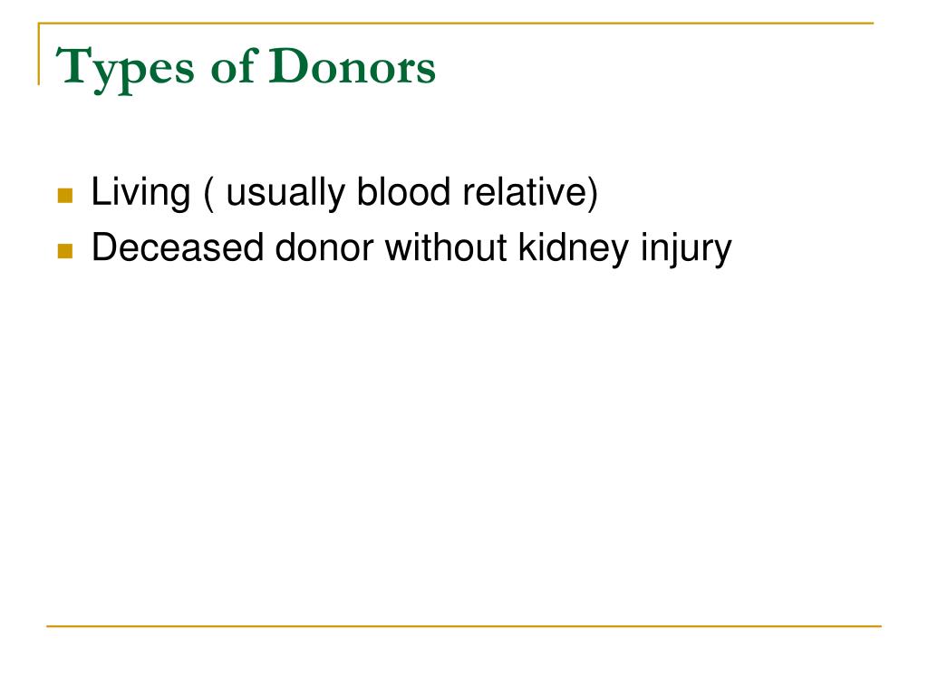The height and width of the screenshot is (696, 928).
Task: Click the word donor in second bullet
Action: click(x=324, y=246)
